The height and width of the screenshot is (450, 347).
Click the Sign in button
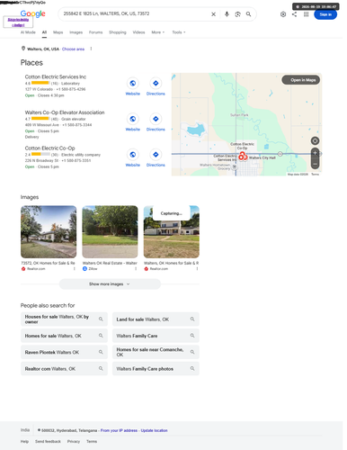[x=325, y=14]
